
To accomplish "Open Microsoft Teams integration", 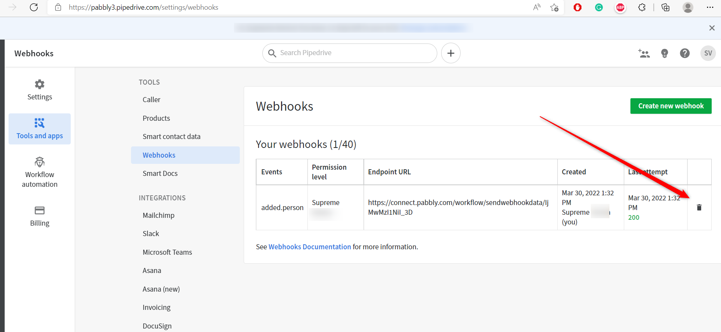I will pyautogui.click(x=167, y=252).
